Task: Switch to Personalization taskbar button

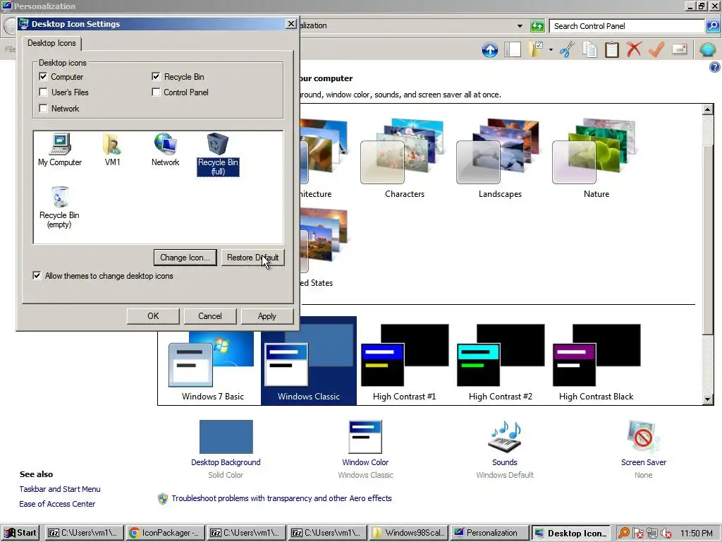Action: pos(489,533)
